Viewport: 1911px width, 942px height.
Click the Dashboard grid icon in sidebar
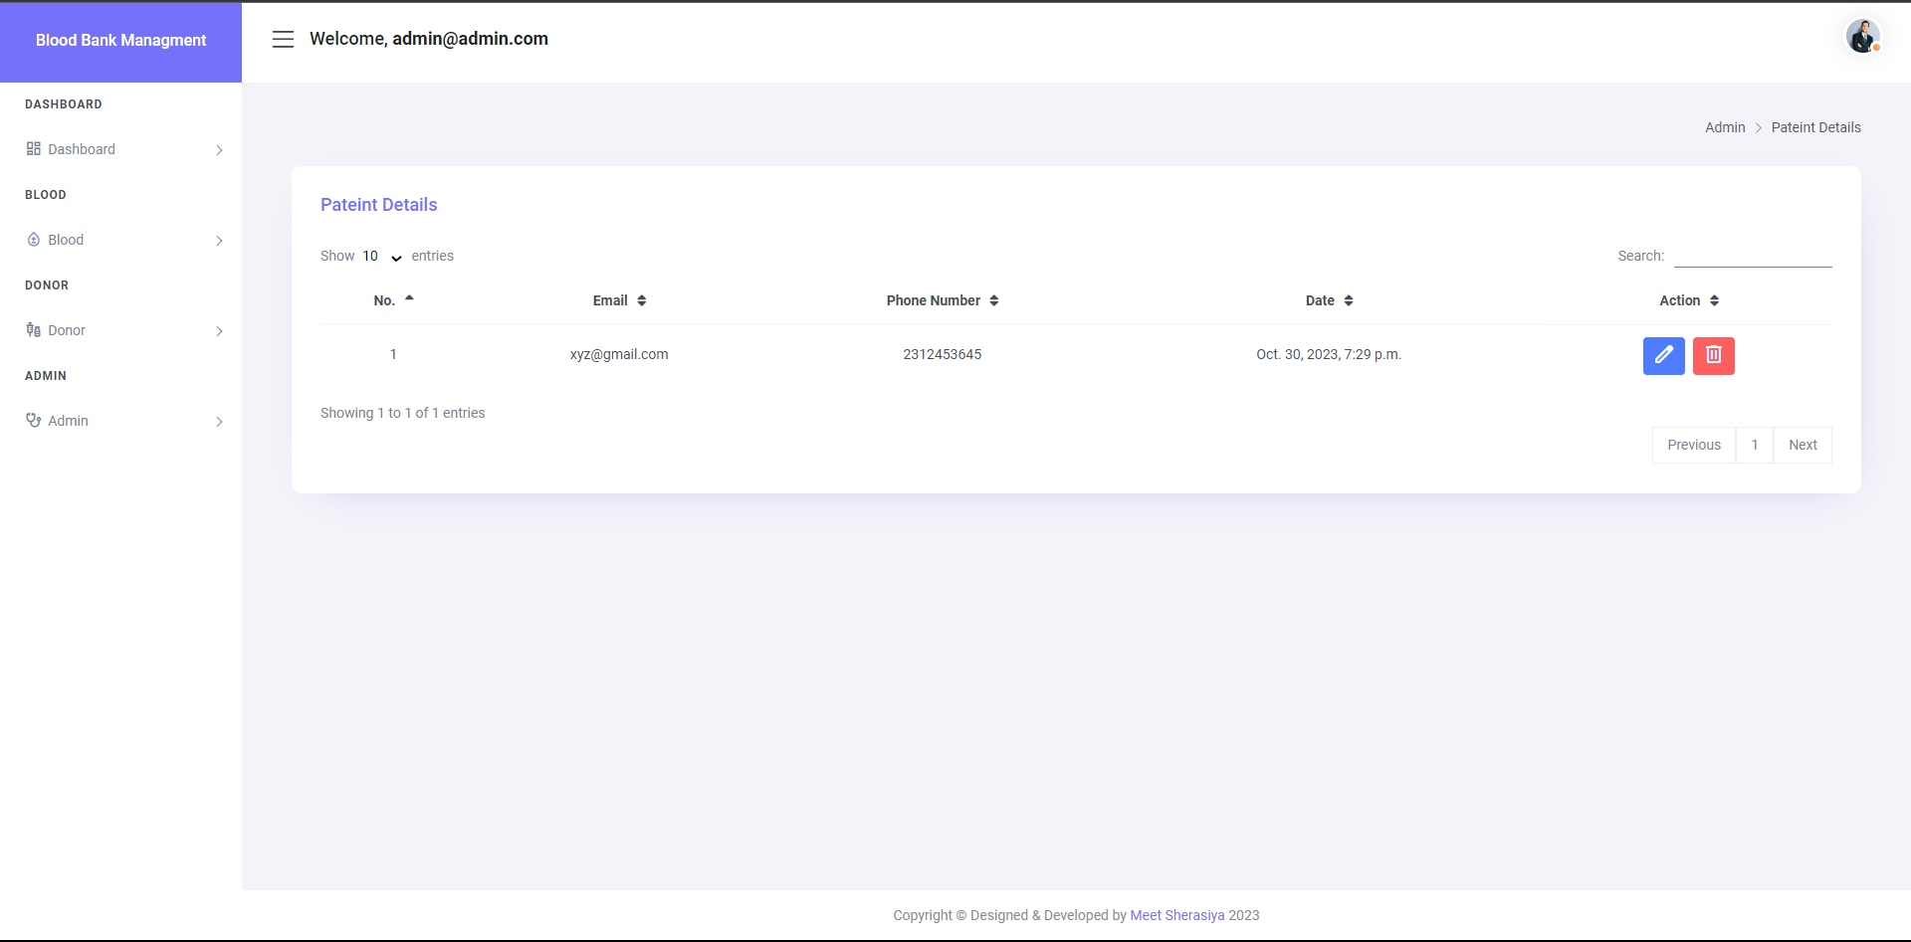click(34, 149)
